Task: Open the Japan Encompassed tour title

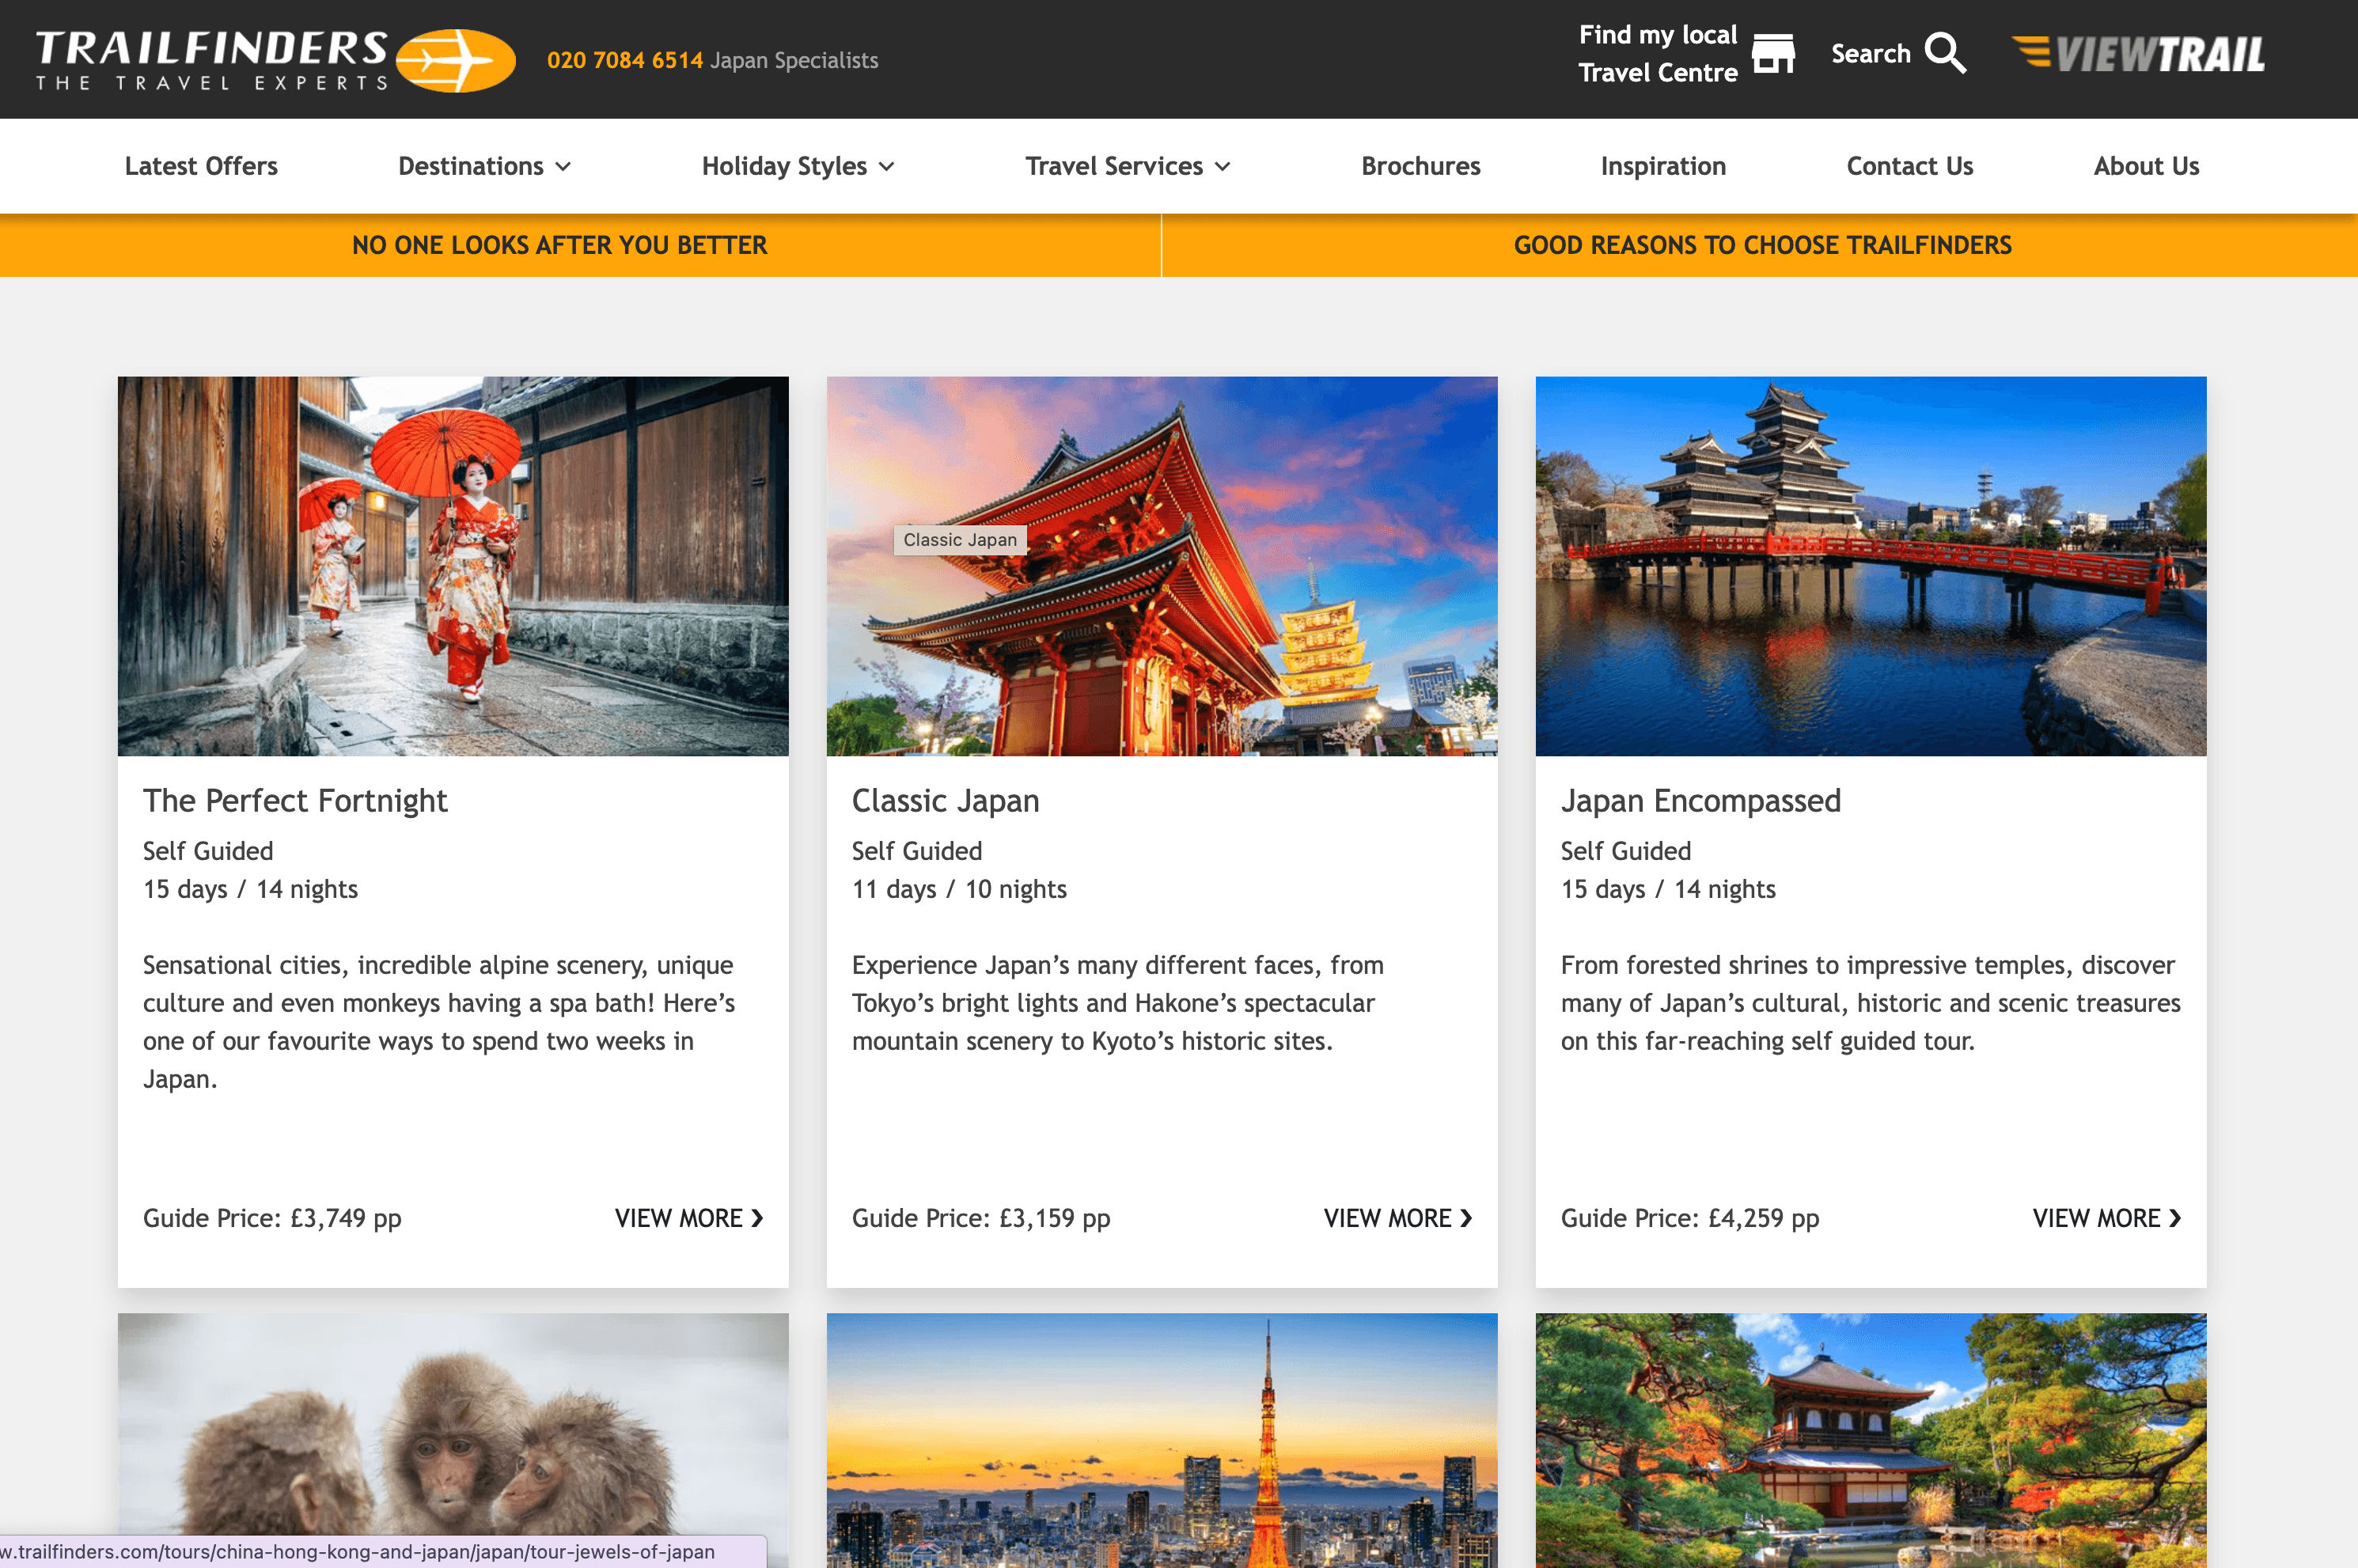Action: pyautogui.click(x=1700, y=801)
